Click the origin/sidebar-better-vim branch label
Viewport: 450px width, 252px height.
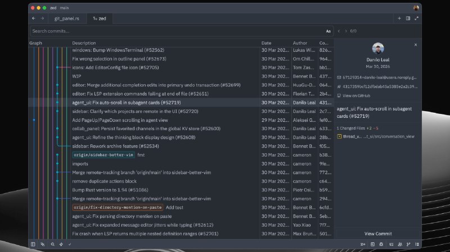pyautogui.click(x=103, y=155)
